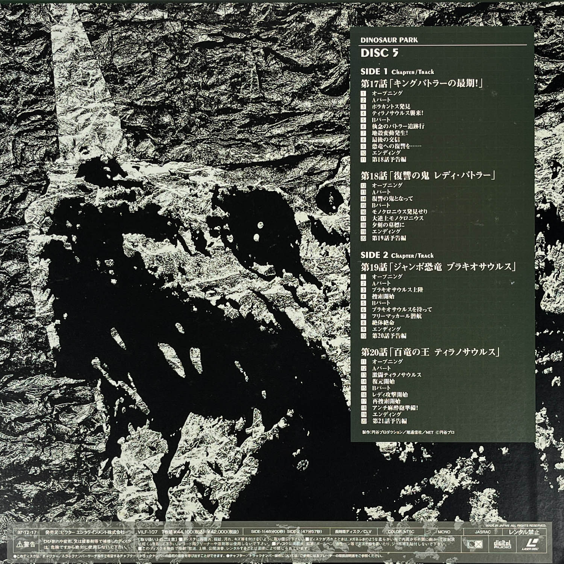The width and height of the screenshot is (564, 564).
Task: Click chapter 地殻変動発生!
Action: tap(390, 133)
